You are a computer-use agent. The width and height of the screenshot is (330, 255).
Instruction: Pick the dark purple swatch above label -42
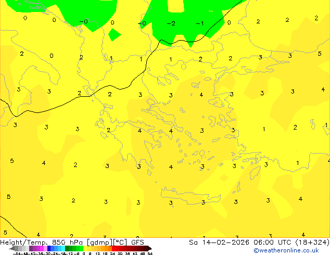click(x=31, y=249)
